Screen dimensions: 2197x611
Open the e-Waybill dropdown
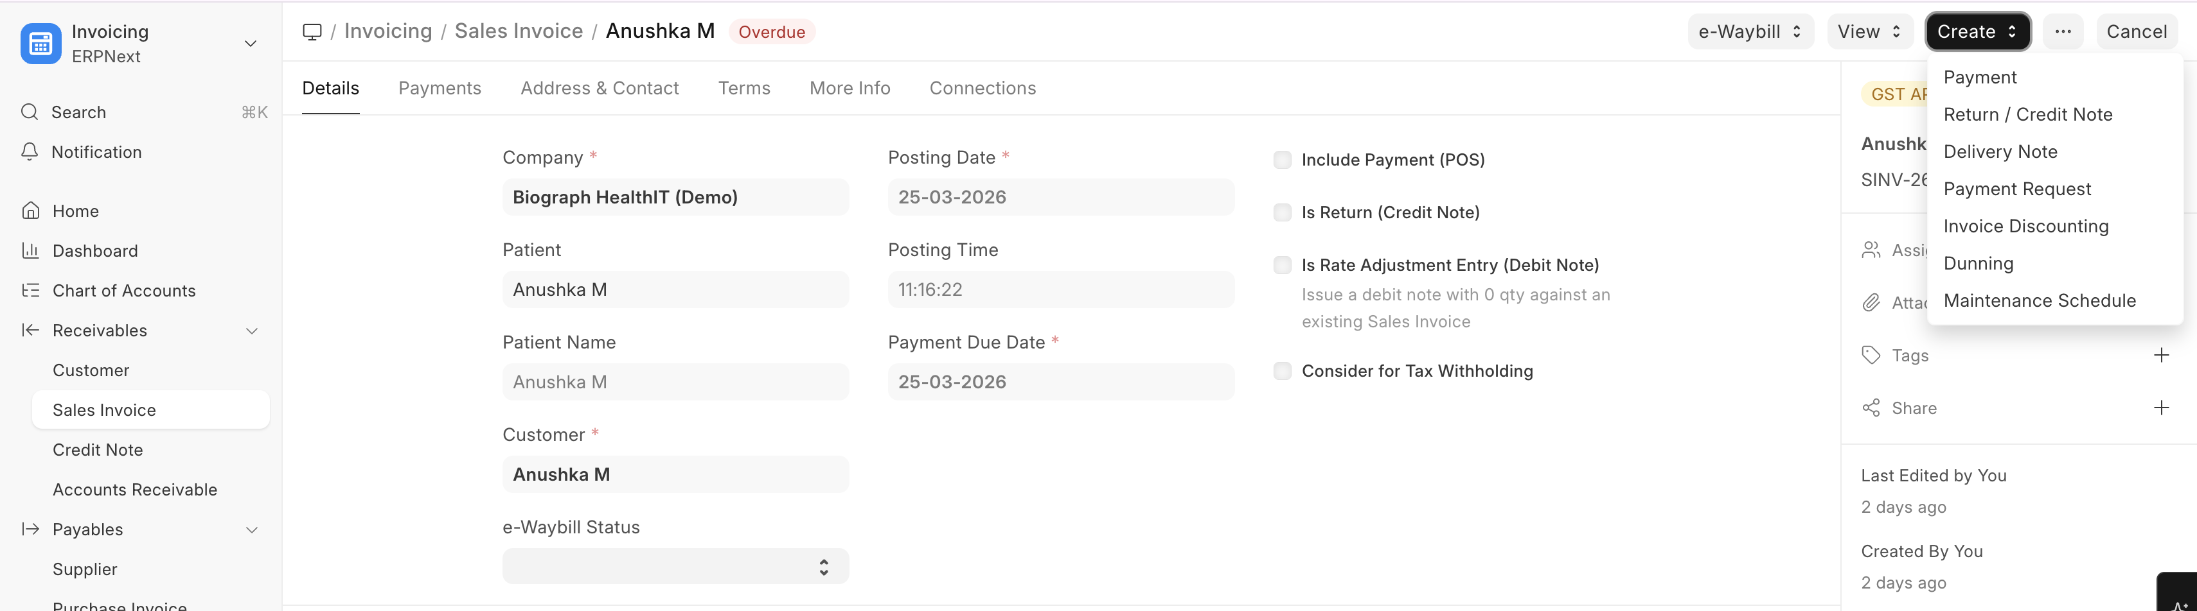[x=1750, y=31]
